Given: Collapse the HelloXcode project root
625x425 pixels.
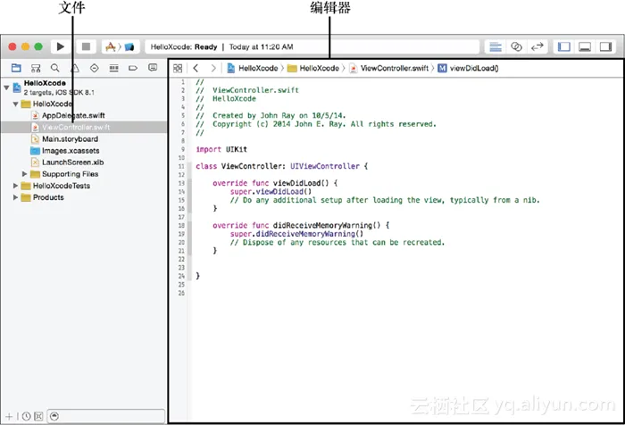Looking at the screenshot, I should click(6, 87).
